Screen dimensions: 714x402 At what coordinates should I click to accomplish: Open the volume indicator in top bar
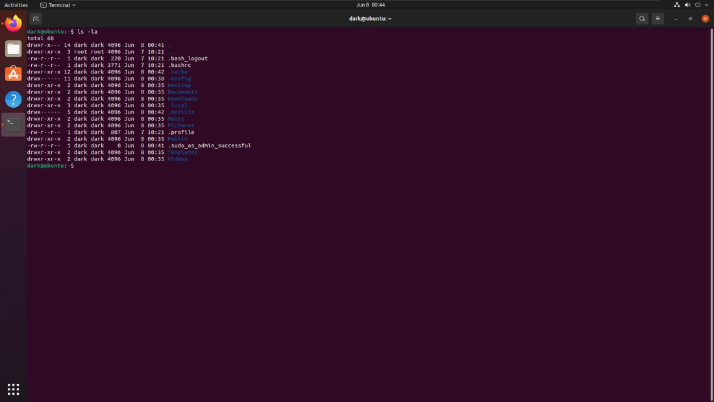click(687, 5)
